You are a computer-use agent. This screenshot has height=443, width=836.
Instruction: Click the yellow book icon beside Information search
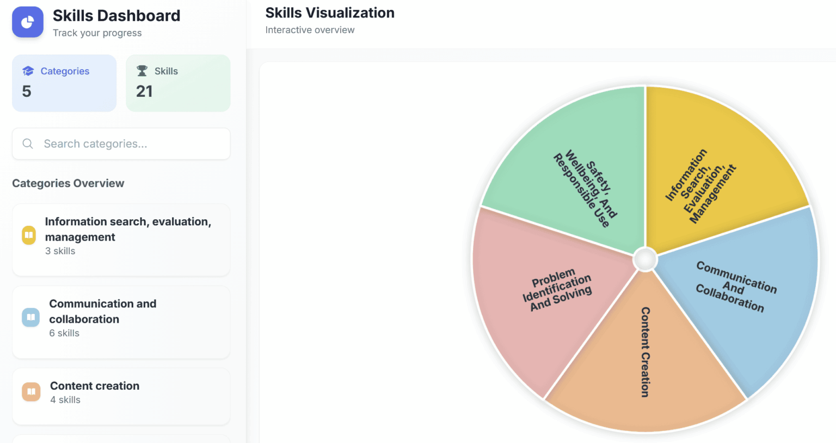click(29, 235)
